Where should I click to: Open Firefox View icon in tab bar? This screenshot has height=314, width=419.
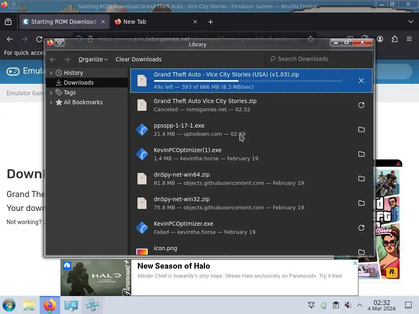click(8, 22)
